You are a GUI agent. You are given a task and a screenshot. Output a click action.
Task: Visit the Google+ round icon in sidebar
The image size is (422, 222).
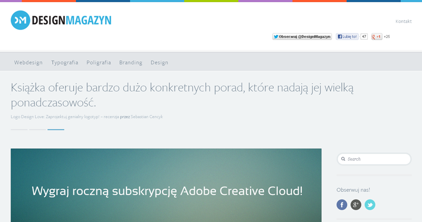[356, 205]
